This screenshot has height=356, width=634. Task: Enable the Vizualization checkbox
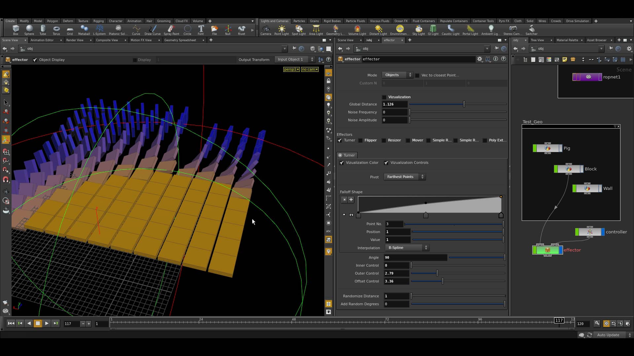point(384,97)
